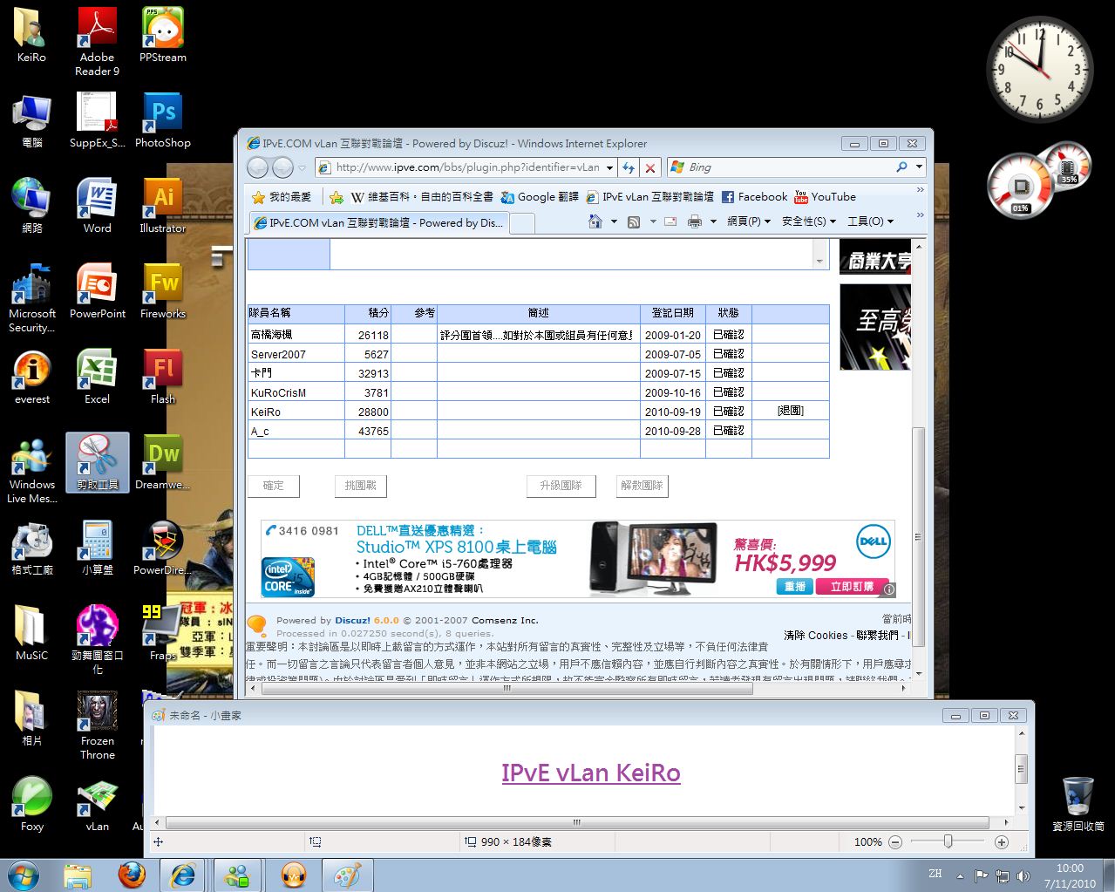Open the Dreamweaver desktop icon
This screenshot has height=892, width=1115.
pos(162,462)
